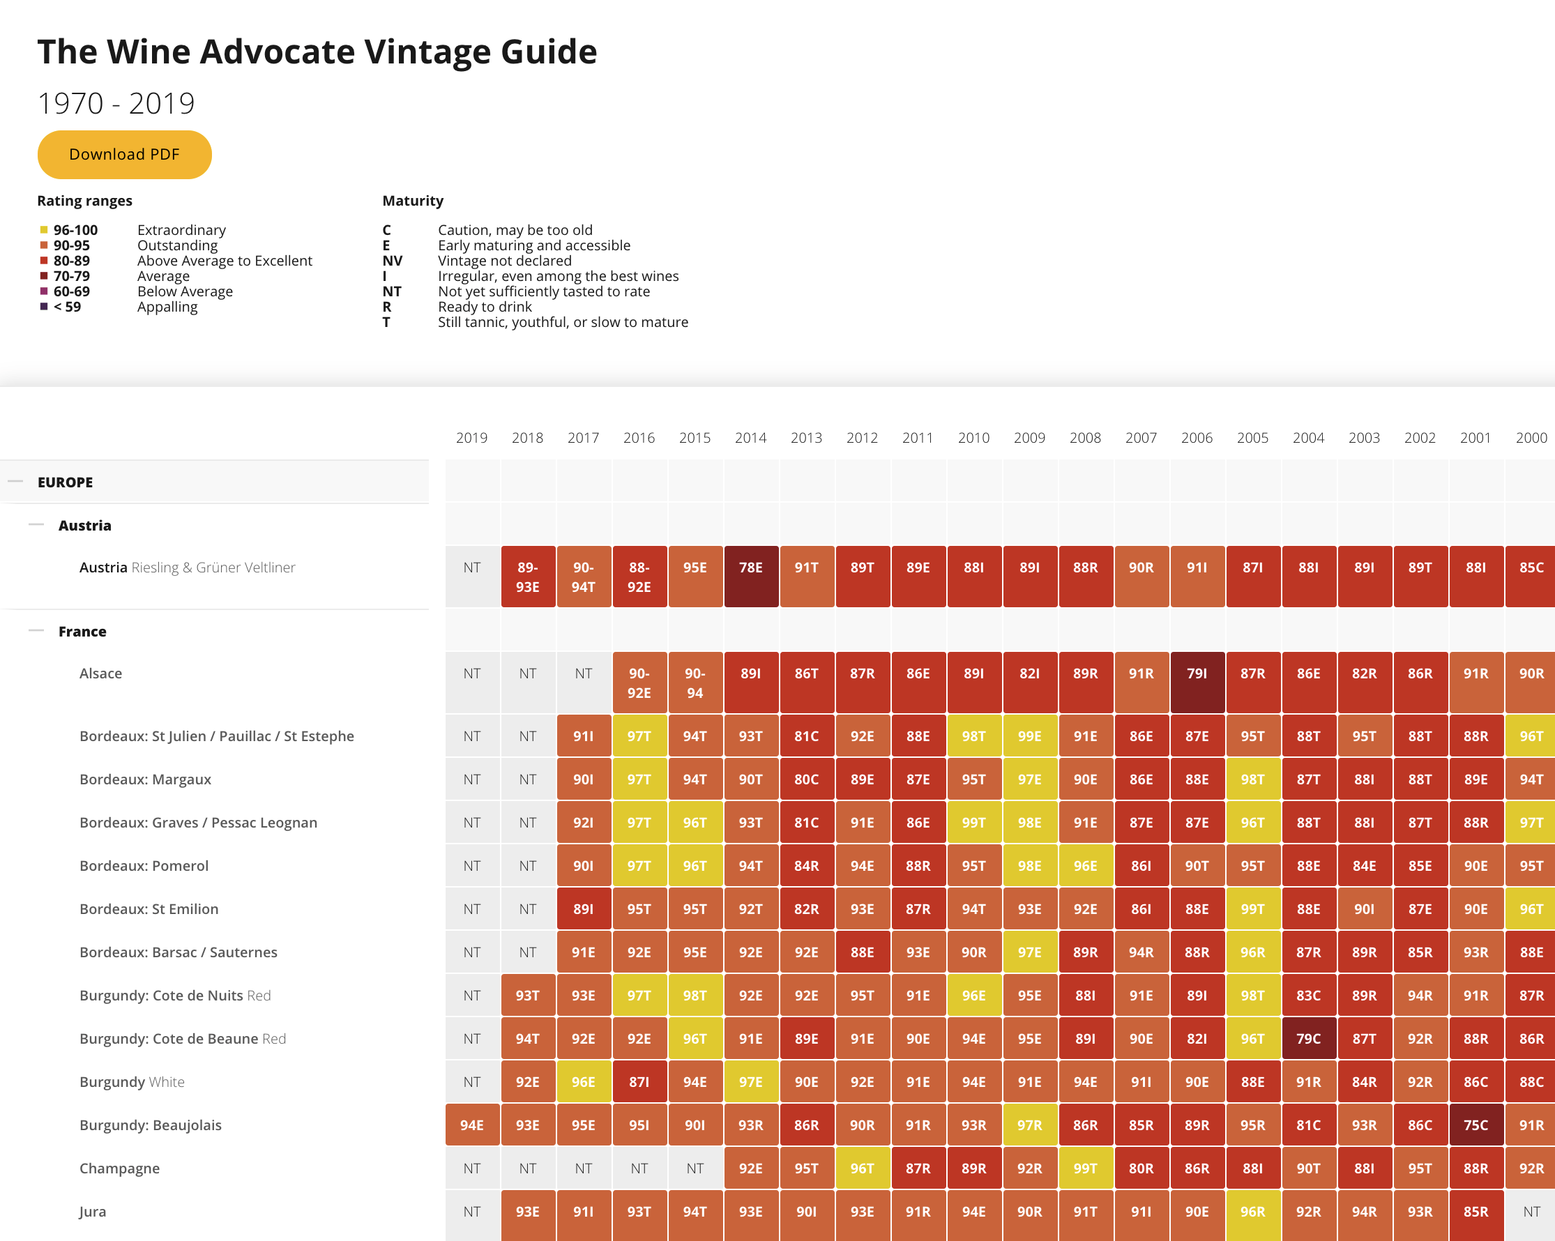Click Burgundy White 2014 cell rated 97E
This screenshot has width=1555, height=1241.
(x=751, y=1082)
